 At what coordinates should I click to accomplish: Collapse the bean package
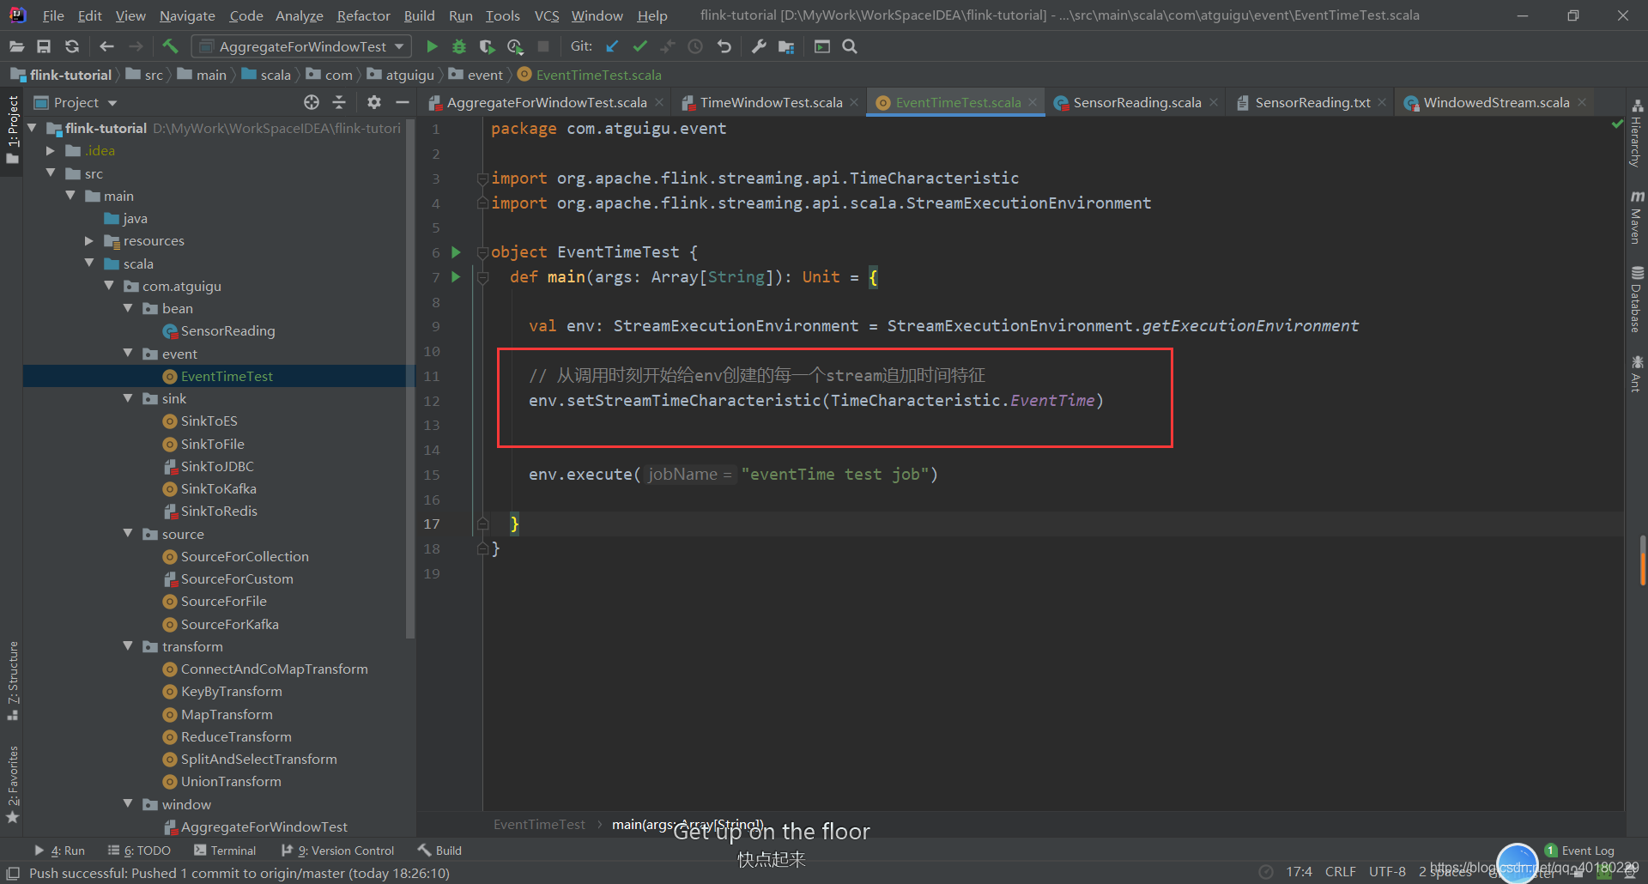(x=128, y=308)
